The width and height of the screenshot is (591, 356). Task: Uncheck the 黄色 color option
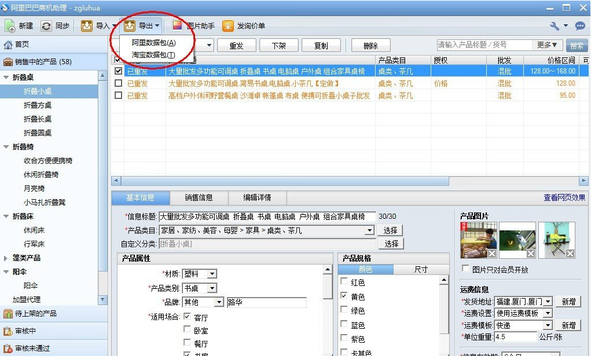[344, 295]
